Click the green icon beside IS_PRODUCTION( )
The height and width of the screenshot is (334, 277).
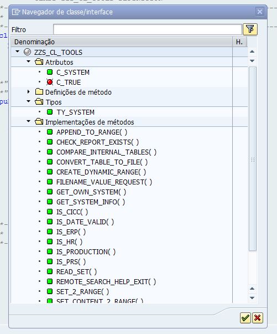point(50,251)
